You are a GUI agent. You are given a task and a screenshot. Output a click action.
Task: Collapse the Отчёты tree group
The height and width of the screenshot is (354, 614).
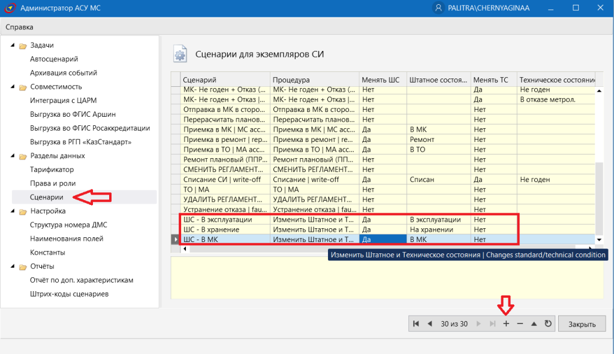click(13, 267)
